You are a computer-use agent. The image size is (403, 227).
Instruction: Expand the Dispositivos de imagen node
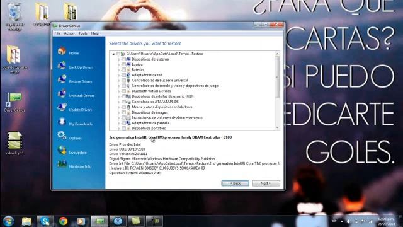[119, 112]
